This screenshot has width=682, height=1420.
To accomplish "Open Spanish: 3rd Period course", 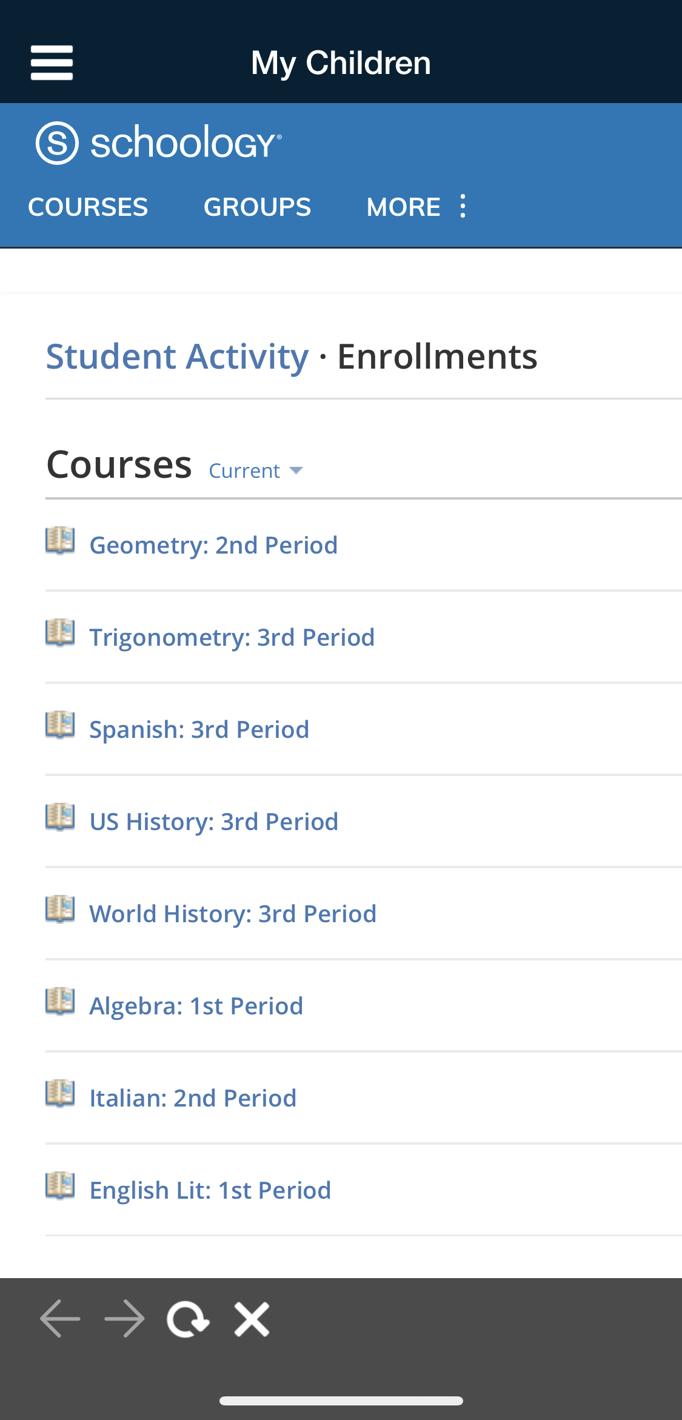I will click(x=199, y=729).
